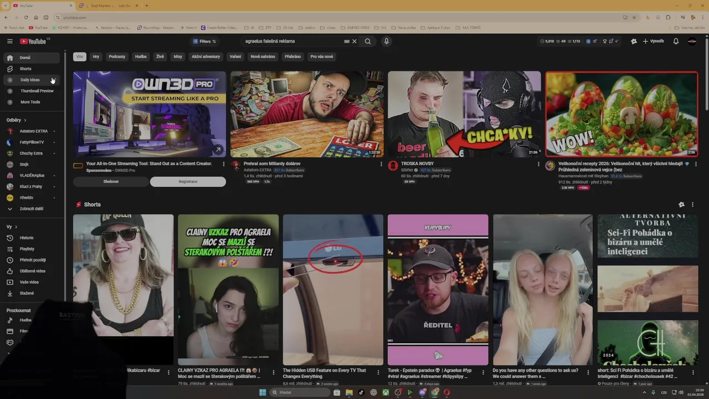
Task: Open the 'Turek - Epstein paradox' short
Action: [438, 290]
